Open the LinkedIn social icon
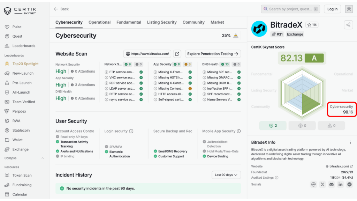The image size is (357, 201). point(341,184)
